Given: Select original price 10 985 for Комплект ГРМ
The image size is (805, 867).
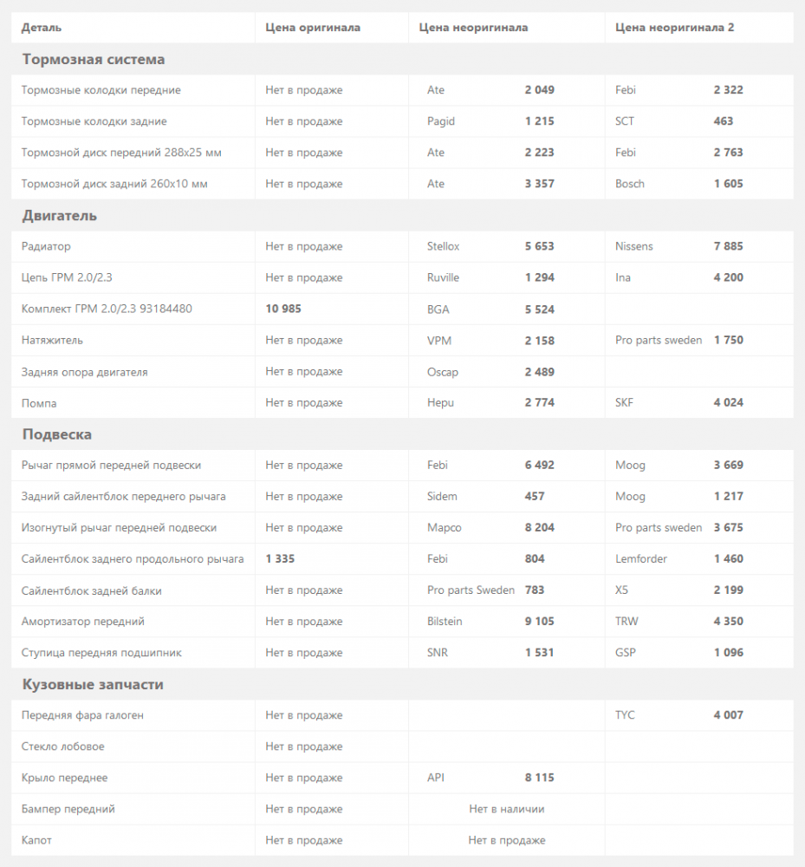Looking at the screenshot, I should tap(283, 309).
